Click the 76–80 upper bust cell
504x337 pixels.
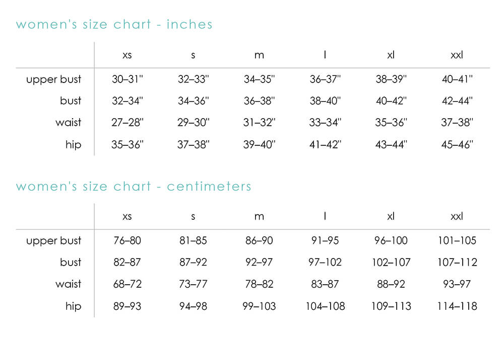point(127,240)
